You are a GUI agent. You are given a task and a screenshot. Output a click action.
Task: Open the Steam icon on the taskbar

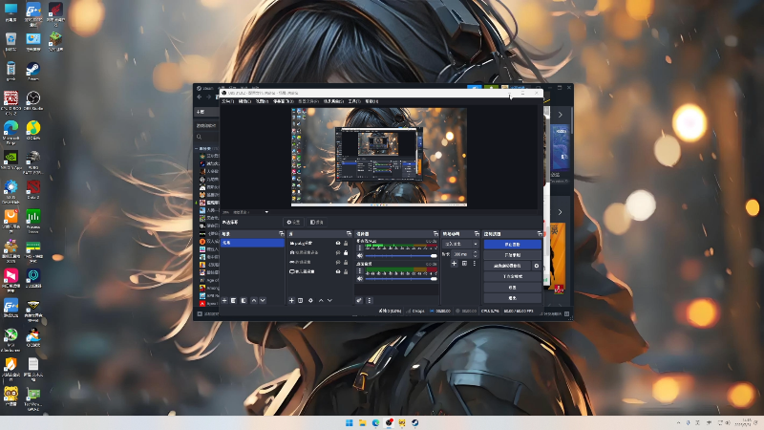pos(414,422)
